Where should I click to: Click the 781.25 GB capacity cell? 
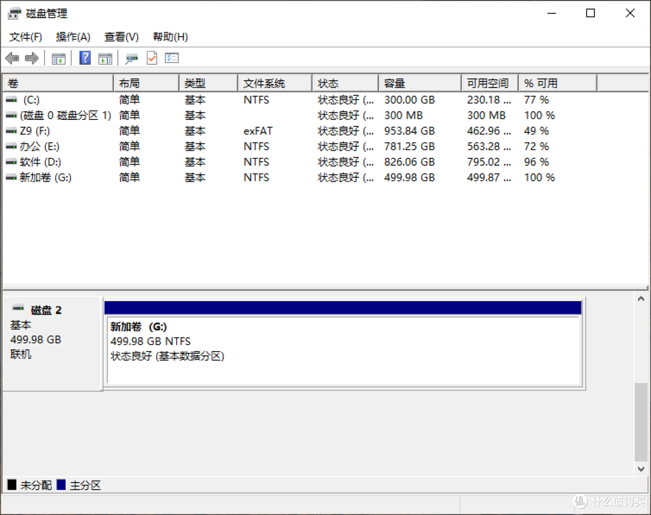409,146
